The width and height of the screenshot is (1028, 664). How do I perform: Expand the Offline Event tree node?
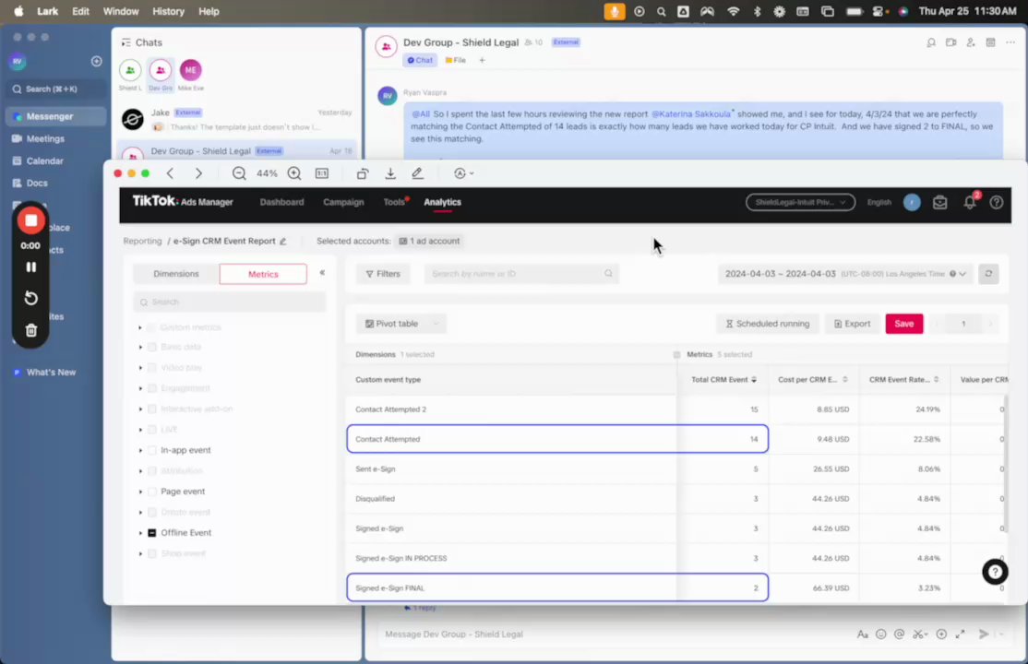(x=140, y=533)
